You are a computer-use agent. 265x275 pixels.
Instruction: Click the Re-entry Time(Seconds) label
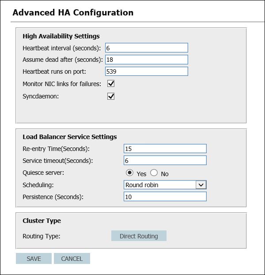coord(56,149)
